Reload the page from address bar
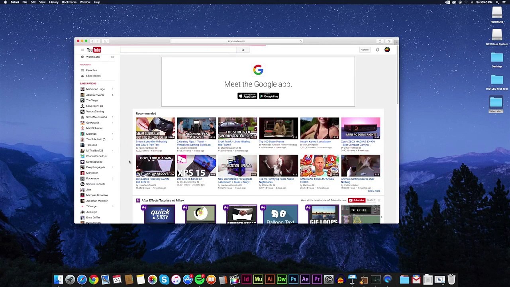 coord(300,41)
